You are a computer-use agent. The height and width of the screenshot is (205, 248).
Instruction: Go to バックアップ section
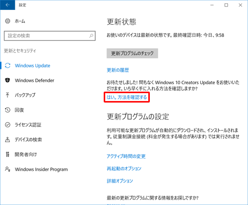click(25, 95)
